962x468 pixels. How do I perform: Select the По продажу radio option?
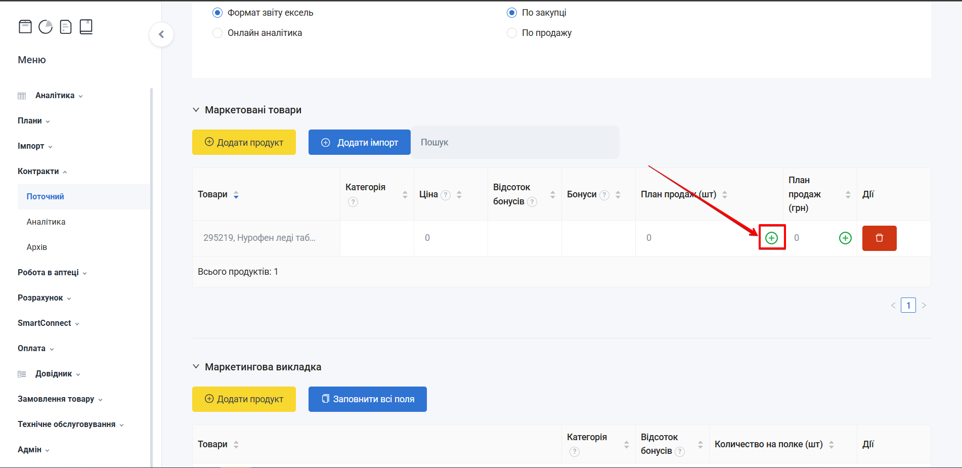tap(512, 33)
